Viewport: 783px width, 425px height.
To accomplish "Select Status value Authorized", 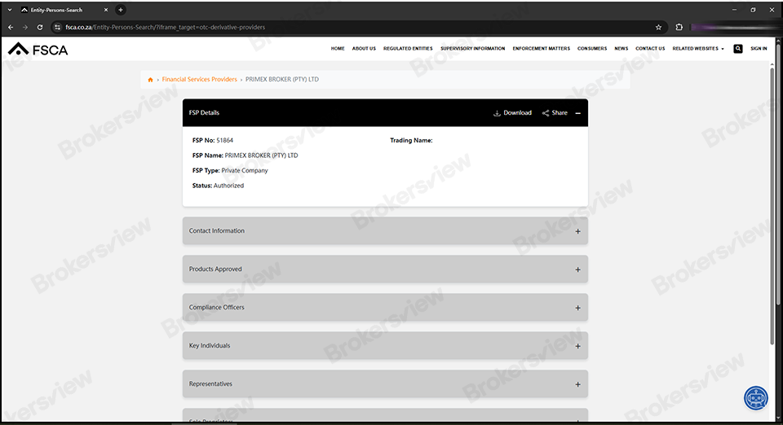I will (x=228, y=186).
